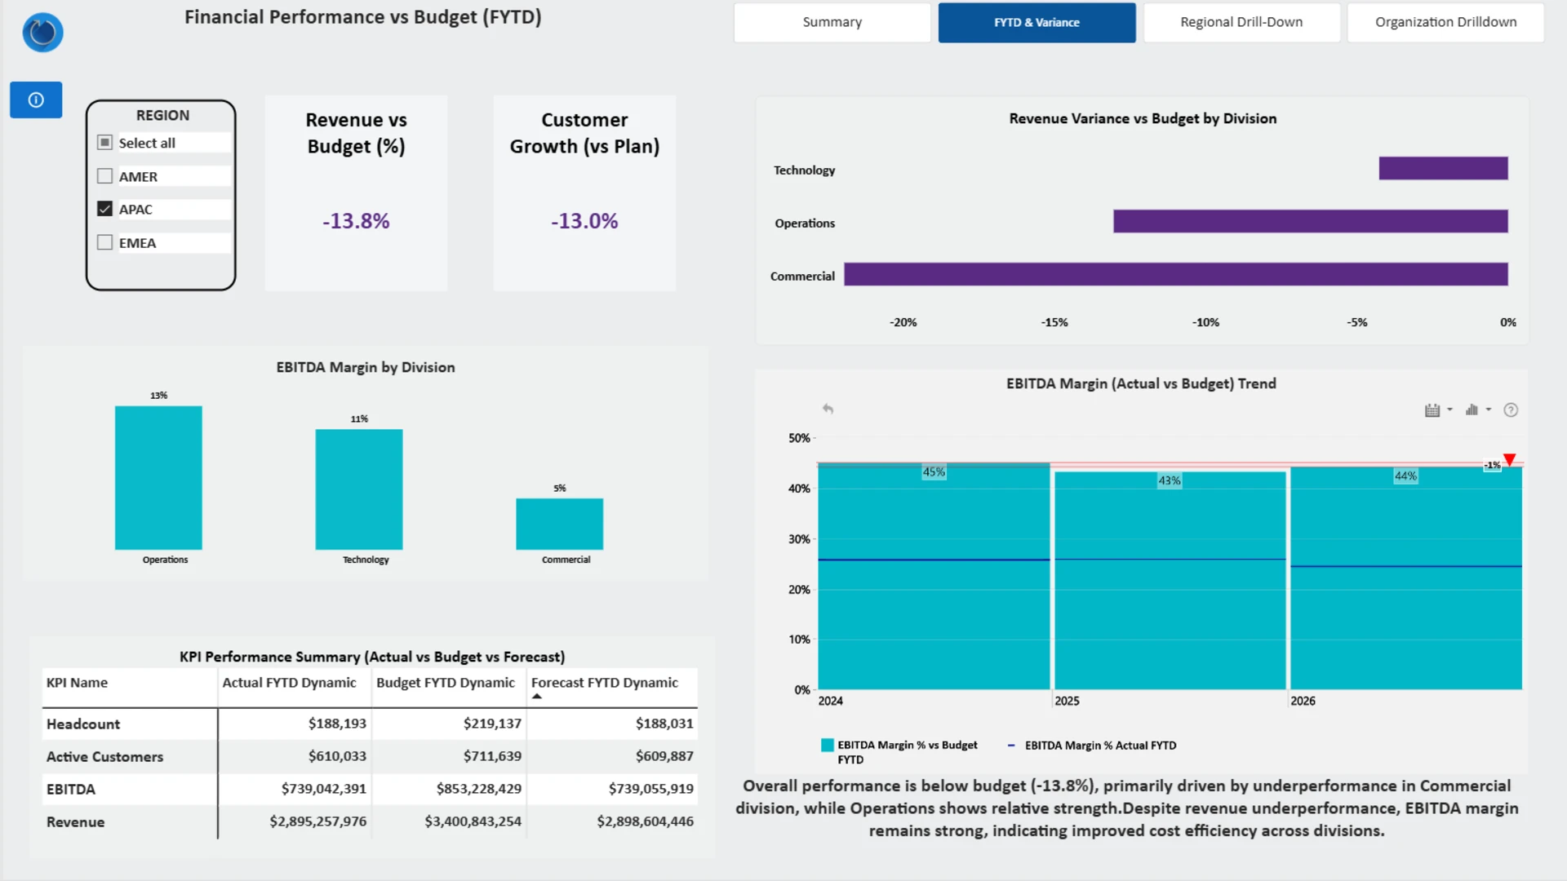Open the help question mark icon
Screen dimensions: 1567x881
[x=1511, y=410]
